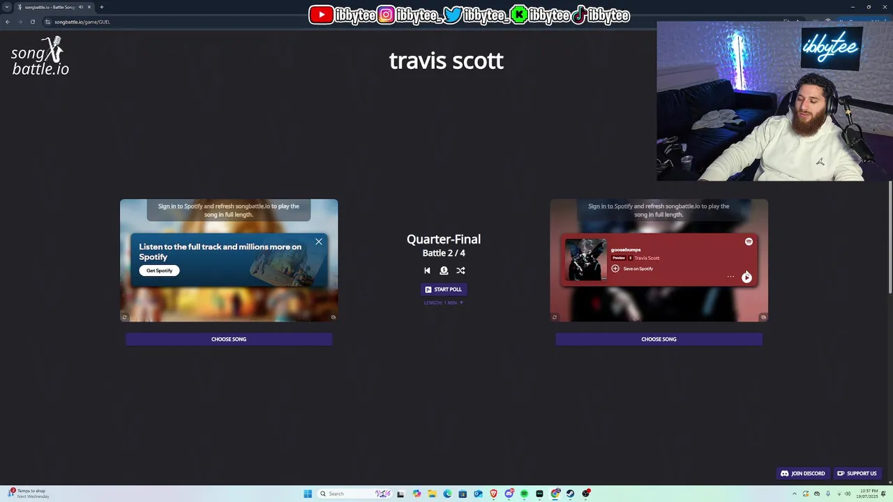Viewport: 893px width, 502px height.
Task: Open the Windows Start menu
Action: [308, 494]
